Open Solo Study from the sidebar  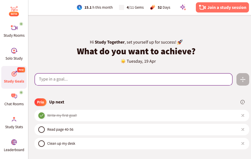click(14, 54)
